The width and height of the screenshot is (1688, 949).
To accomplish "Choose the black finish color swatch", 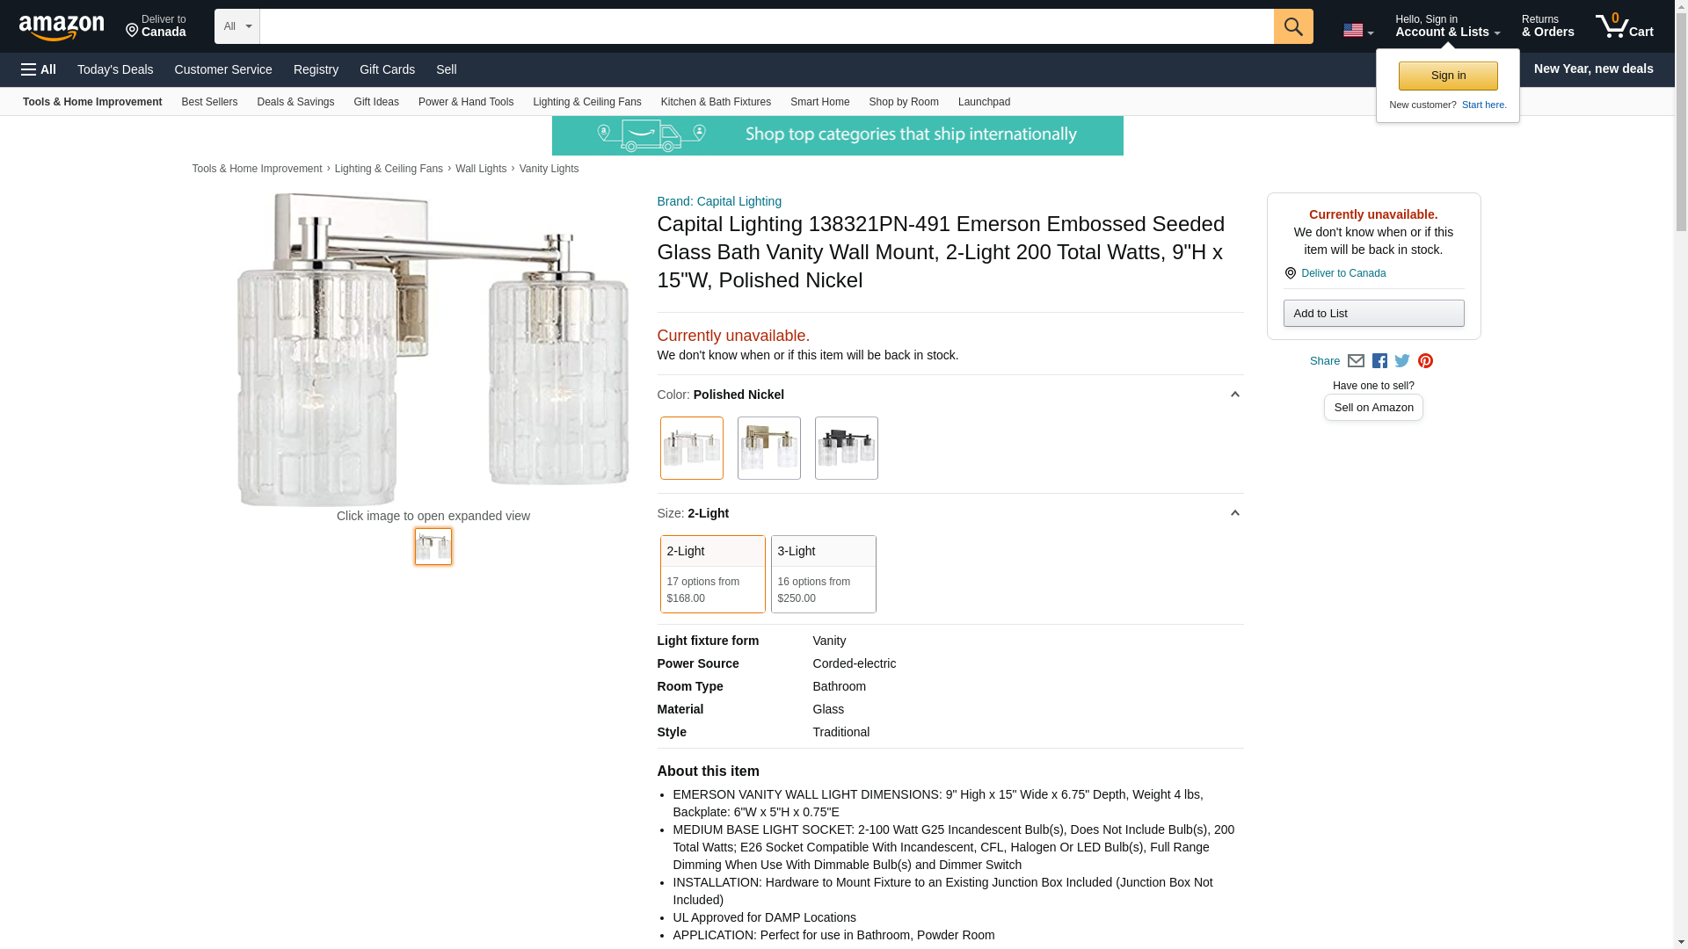I will tap(846, 448).
